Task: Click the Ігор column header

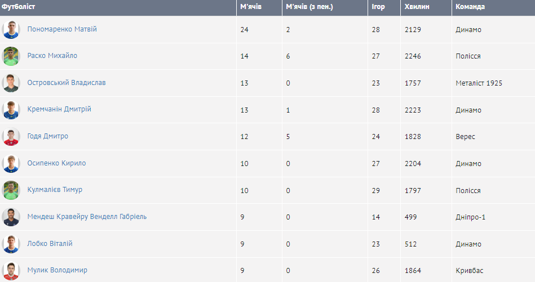Action: click(x=378, y=7)
